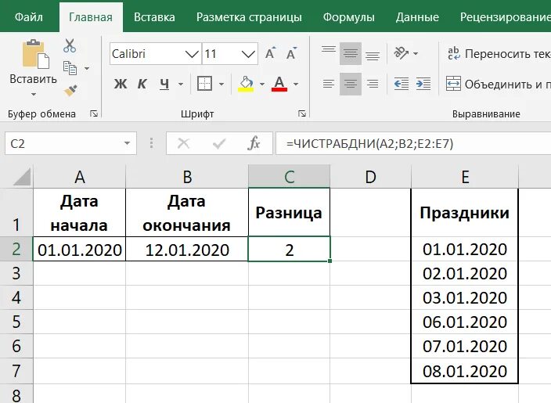Open Данные tab

point(417,17)
